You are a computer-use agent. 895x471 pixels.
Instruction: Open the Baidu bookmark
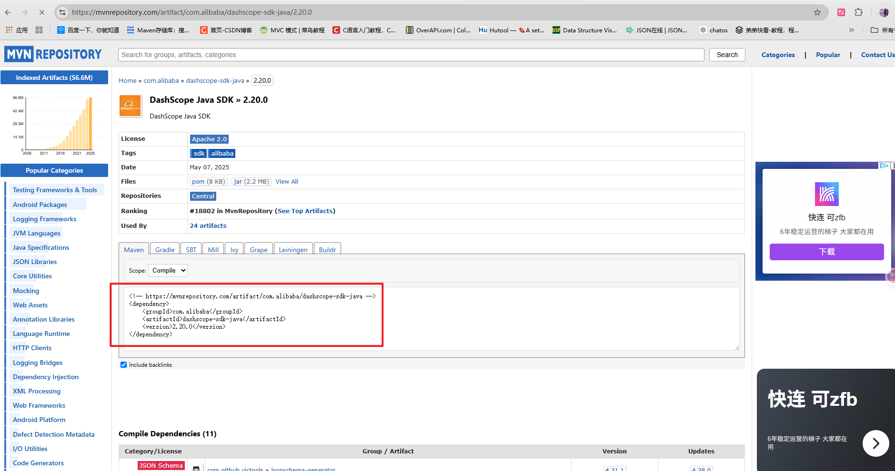pyautogui.click(x=88, y=30)
